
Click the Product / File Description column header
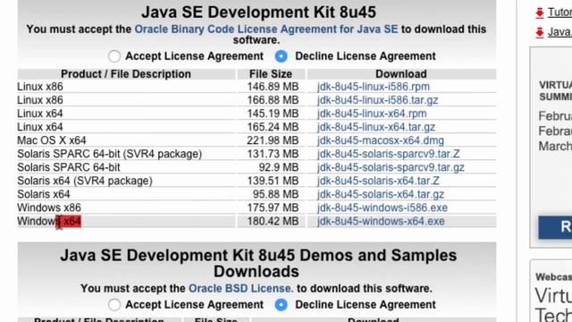pyautogui.click(x=126, y=74)
